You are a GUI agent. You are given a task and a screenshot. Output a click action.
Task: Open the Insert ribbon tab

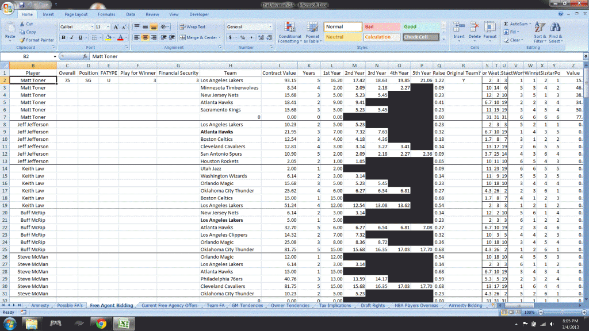[48, 14]
